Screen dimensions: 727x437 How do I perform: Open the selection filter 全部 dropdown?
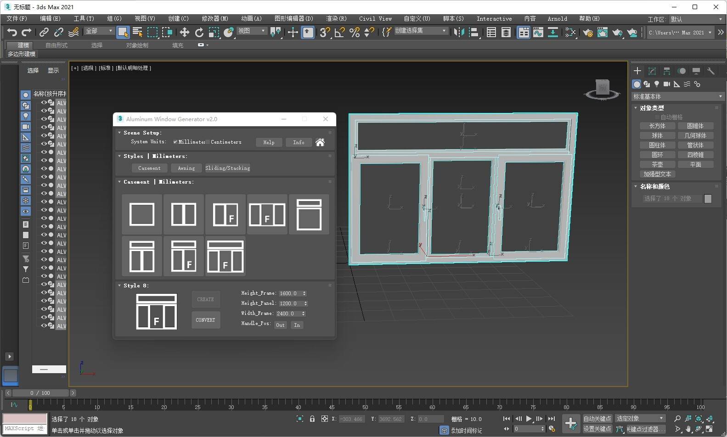point(99,31)
